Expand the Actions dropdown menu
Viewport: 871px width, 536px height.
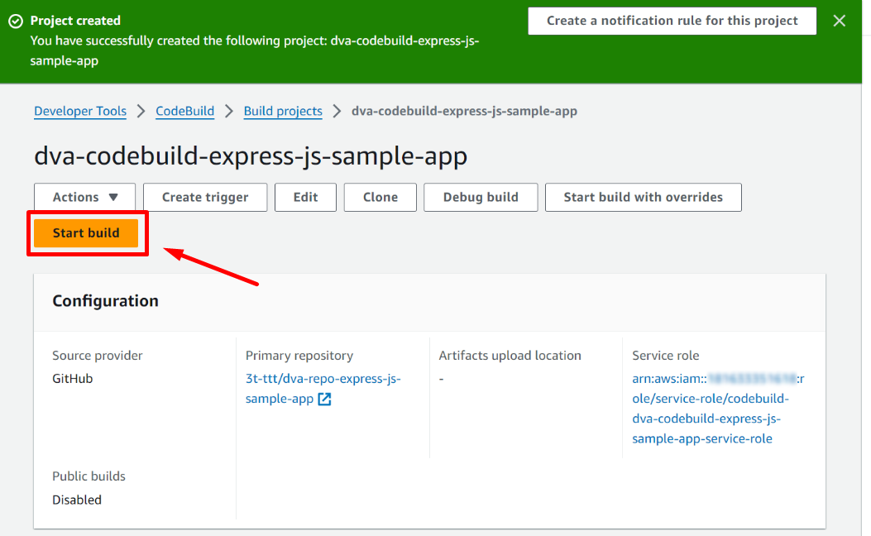pos(85,197)
